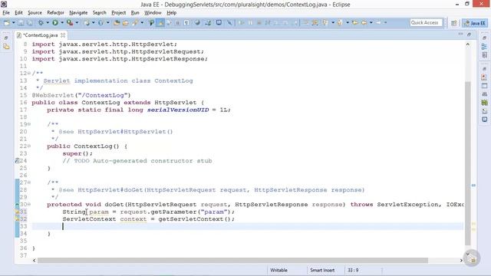Screen dimensions: 491x276
Task: Toggle Mark Occurrences highlighted toolbar button
Action: pos(160,23)
